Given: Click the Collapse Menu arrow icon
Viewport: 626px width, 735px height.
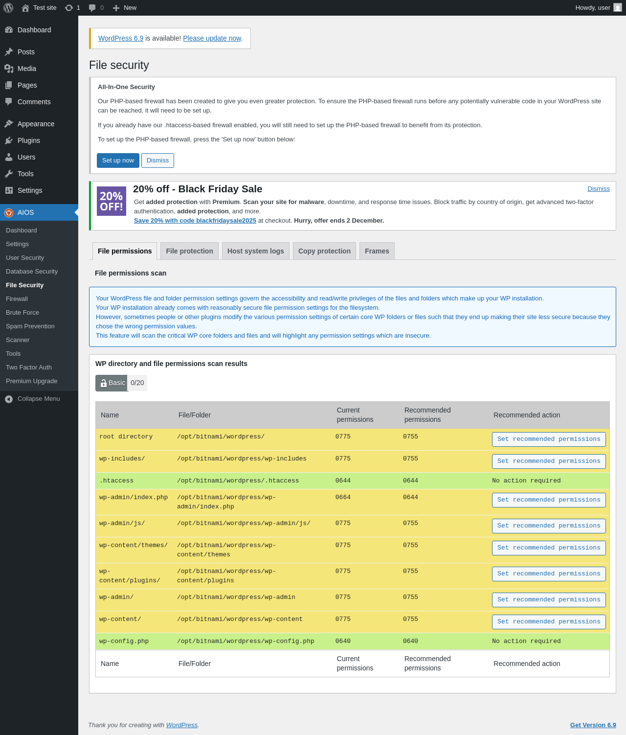Looking at the screenshot, I should point(9,399).
